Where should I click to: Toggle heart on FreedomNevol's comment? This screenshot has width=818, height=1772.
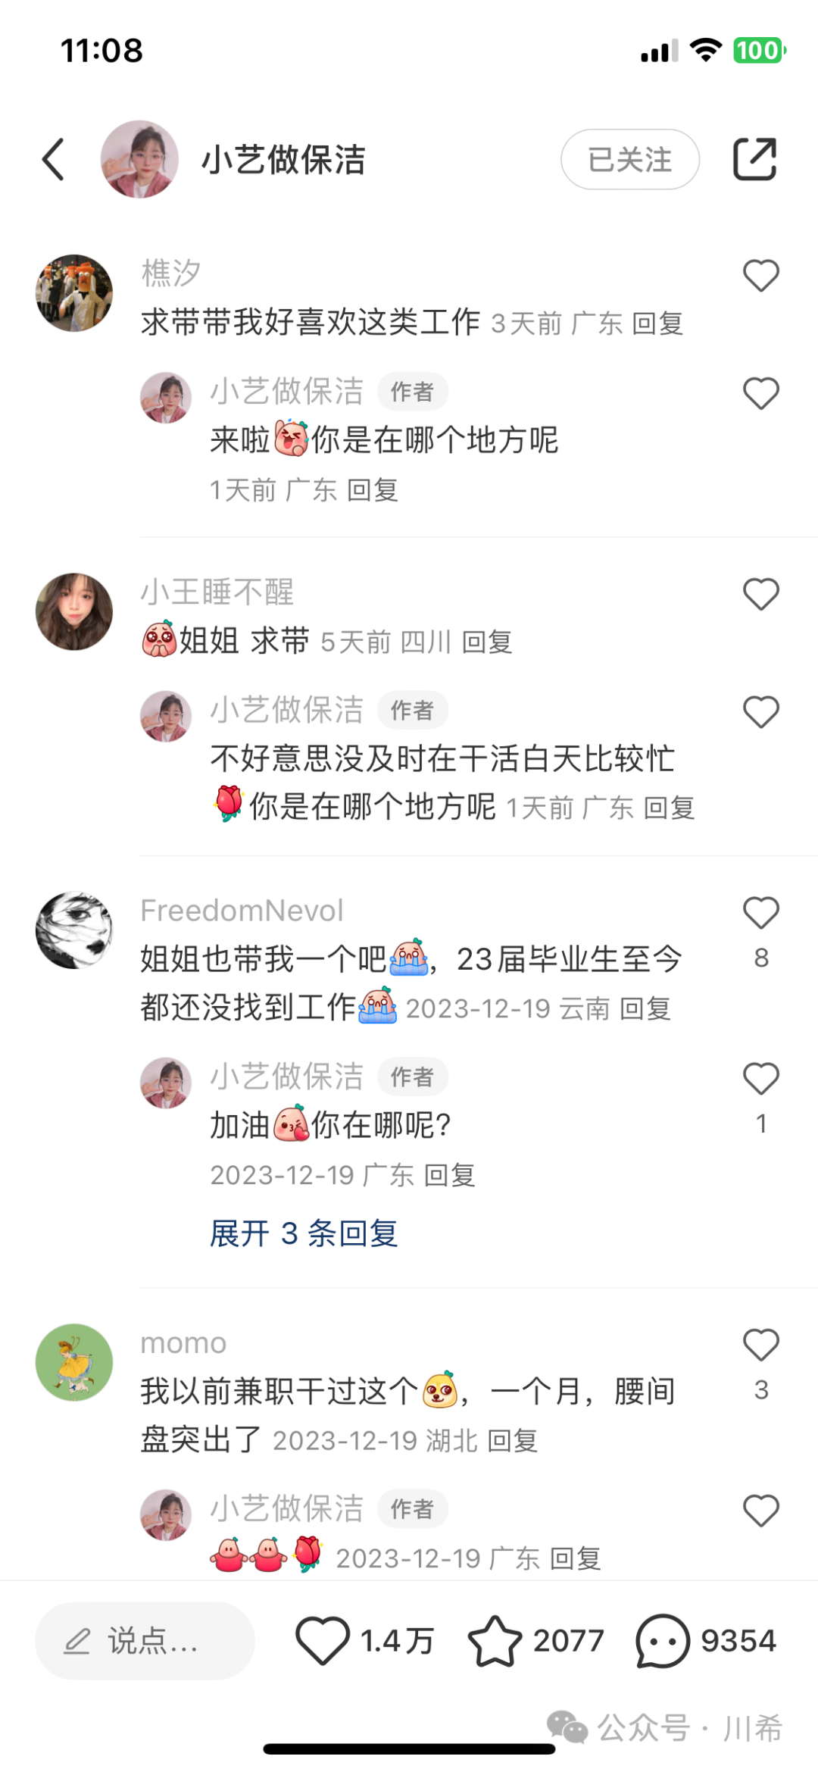761,912
